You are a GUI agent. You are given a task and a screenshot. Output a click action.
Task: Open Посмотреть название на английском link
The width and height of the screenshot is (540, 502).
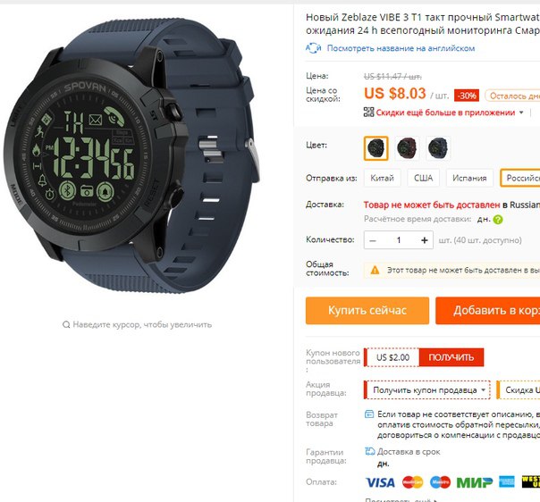pyautogui.click(x=401, y=48)
